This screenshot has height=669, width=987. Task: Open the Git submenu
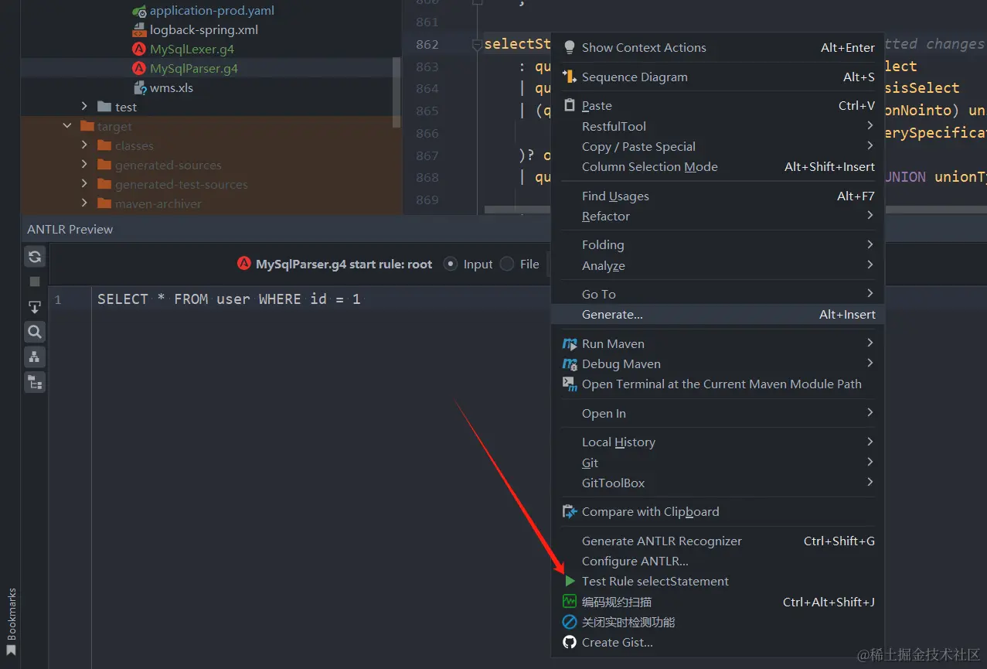[x=717, y=462]
